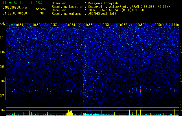Click the kHz axis unit label
Screen dimensions: 182x116
(3, 23)
